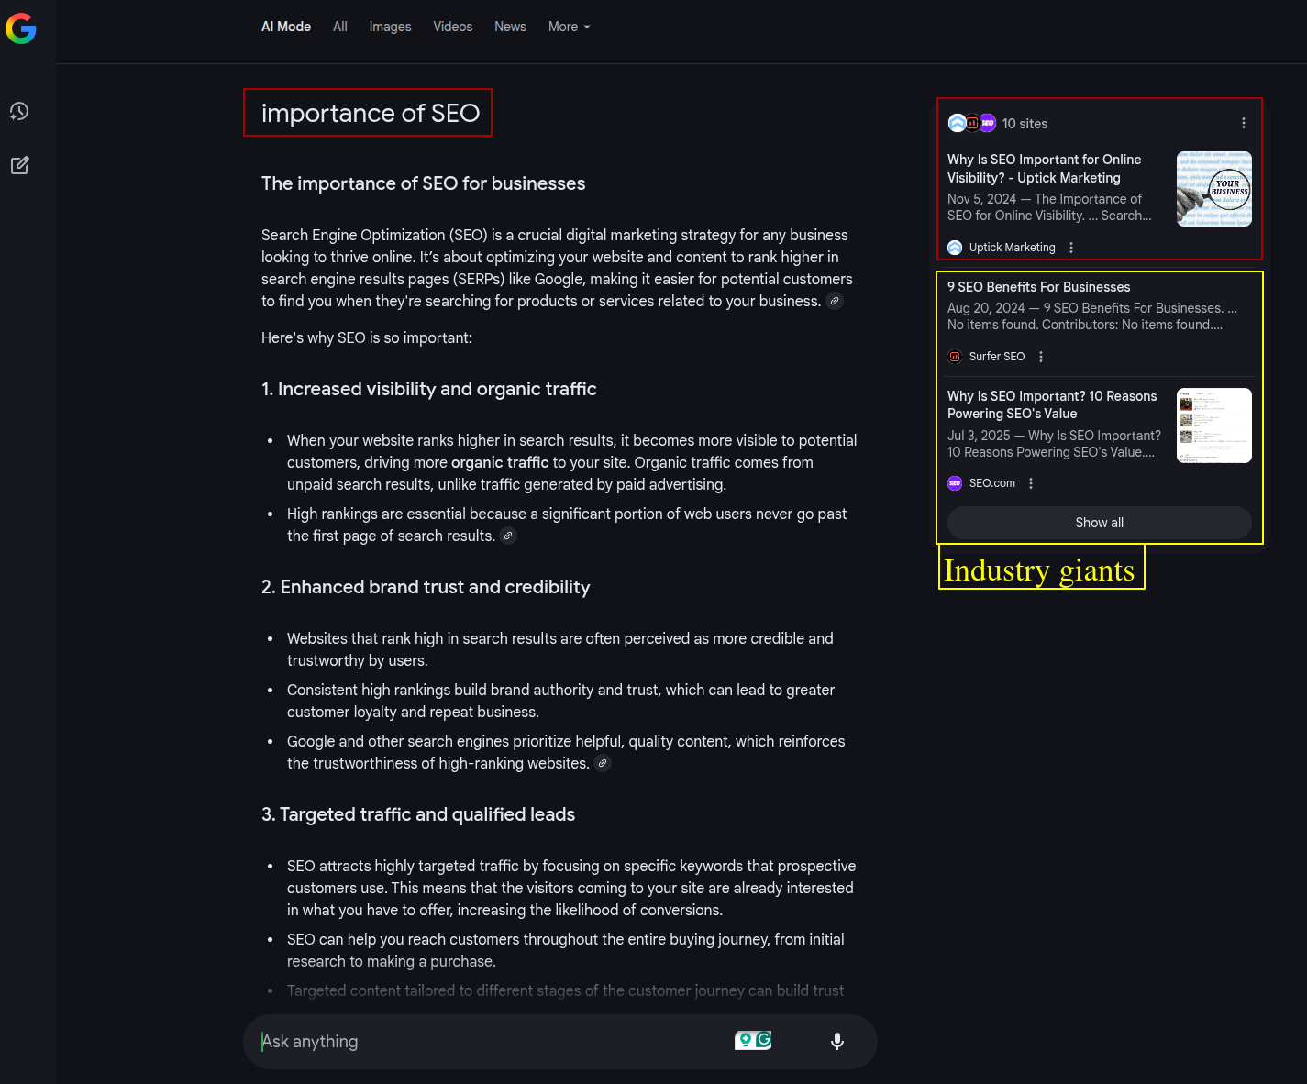Click the Grammarly icon in the search box
The image size is (1307, 1084).
click(x=763, y=1040)
